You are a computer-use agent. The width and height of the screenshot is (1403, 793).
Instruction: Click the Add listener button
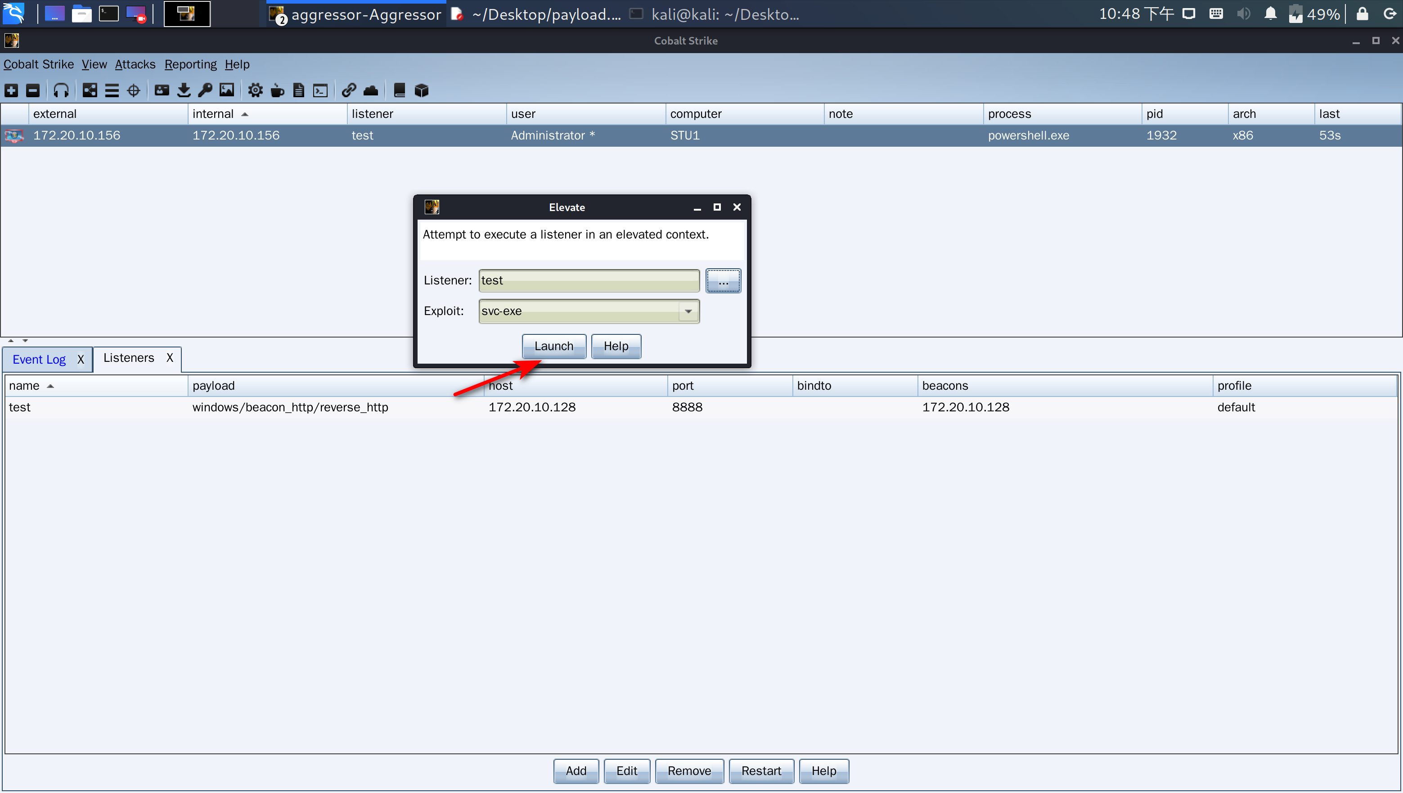tap(576, 770)
